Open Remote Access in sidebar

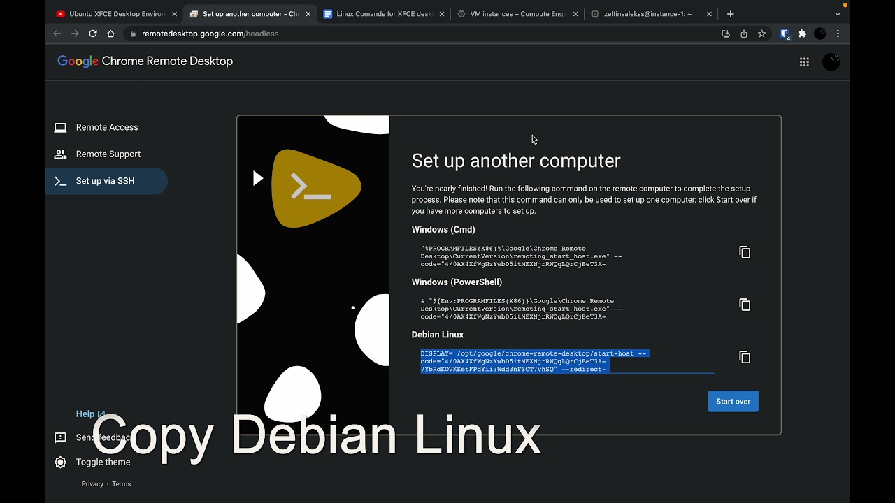click(x=106, y=127)
